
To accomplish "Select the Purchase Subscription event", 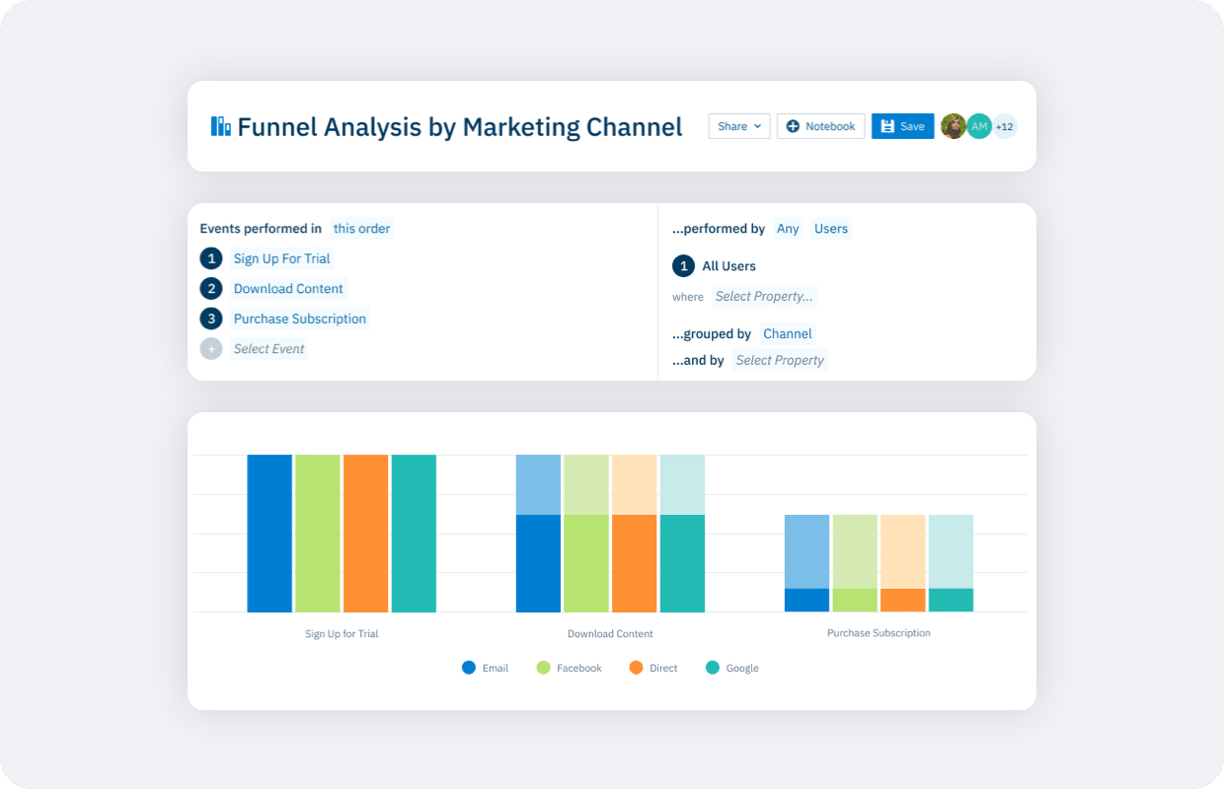I will click(300, 319).
